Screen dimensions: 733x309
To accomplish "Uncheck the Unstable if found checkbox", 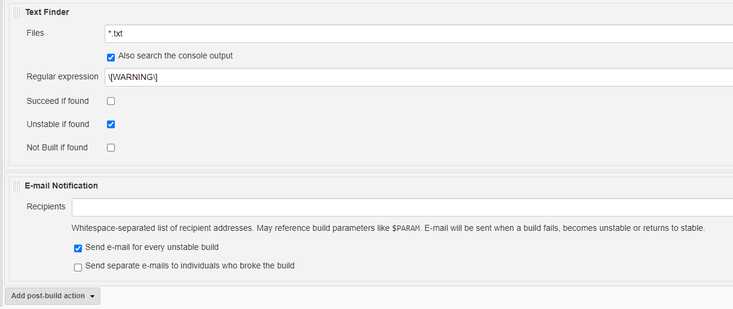I will [111, 125].
